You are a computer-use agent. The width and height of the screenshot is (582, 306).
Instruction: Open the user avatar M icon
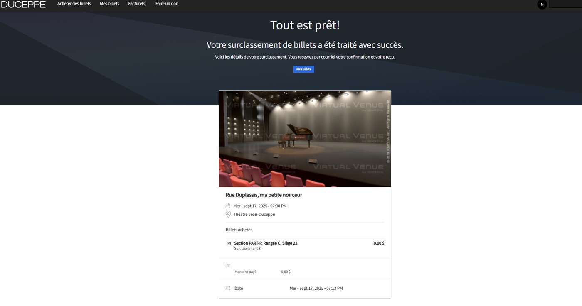point(542,5)
